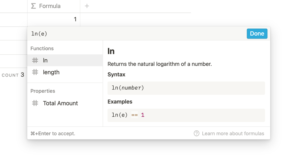The height and width of the screenshot is (161, 287).
Task: Click the Functions section heading
Action: [x=42, y=48]
